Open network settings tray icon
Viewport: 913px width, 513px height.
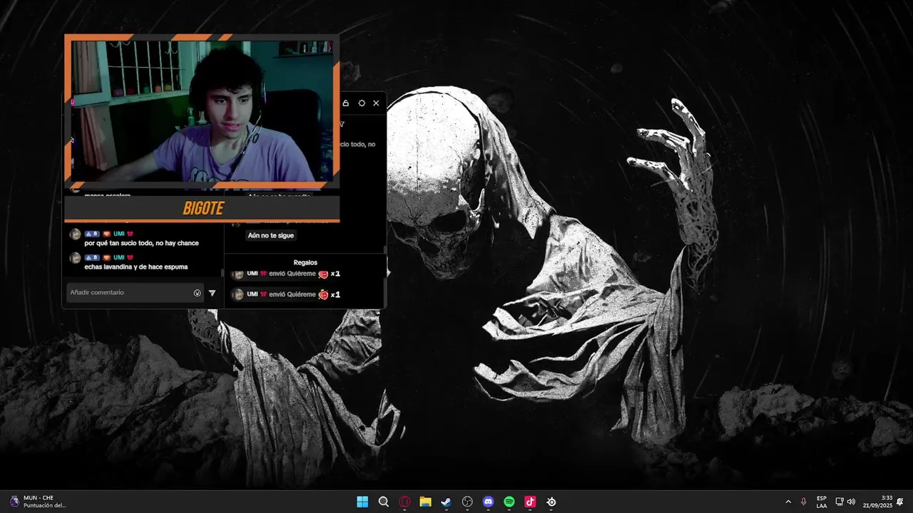(840, 502)
